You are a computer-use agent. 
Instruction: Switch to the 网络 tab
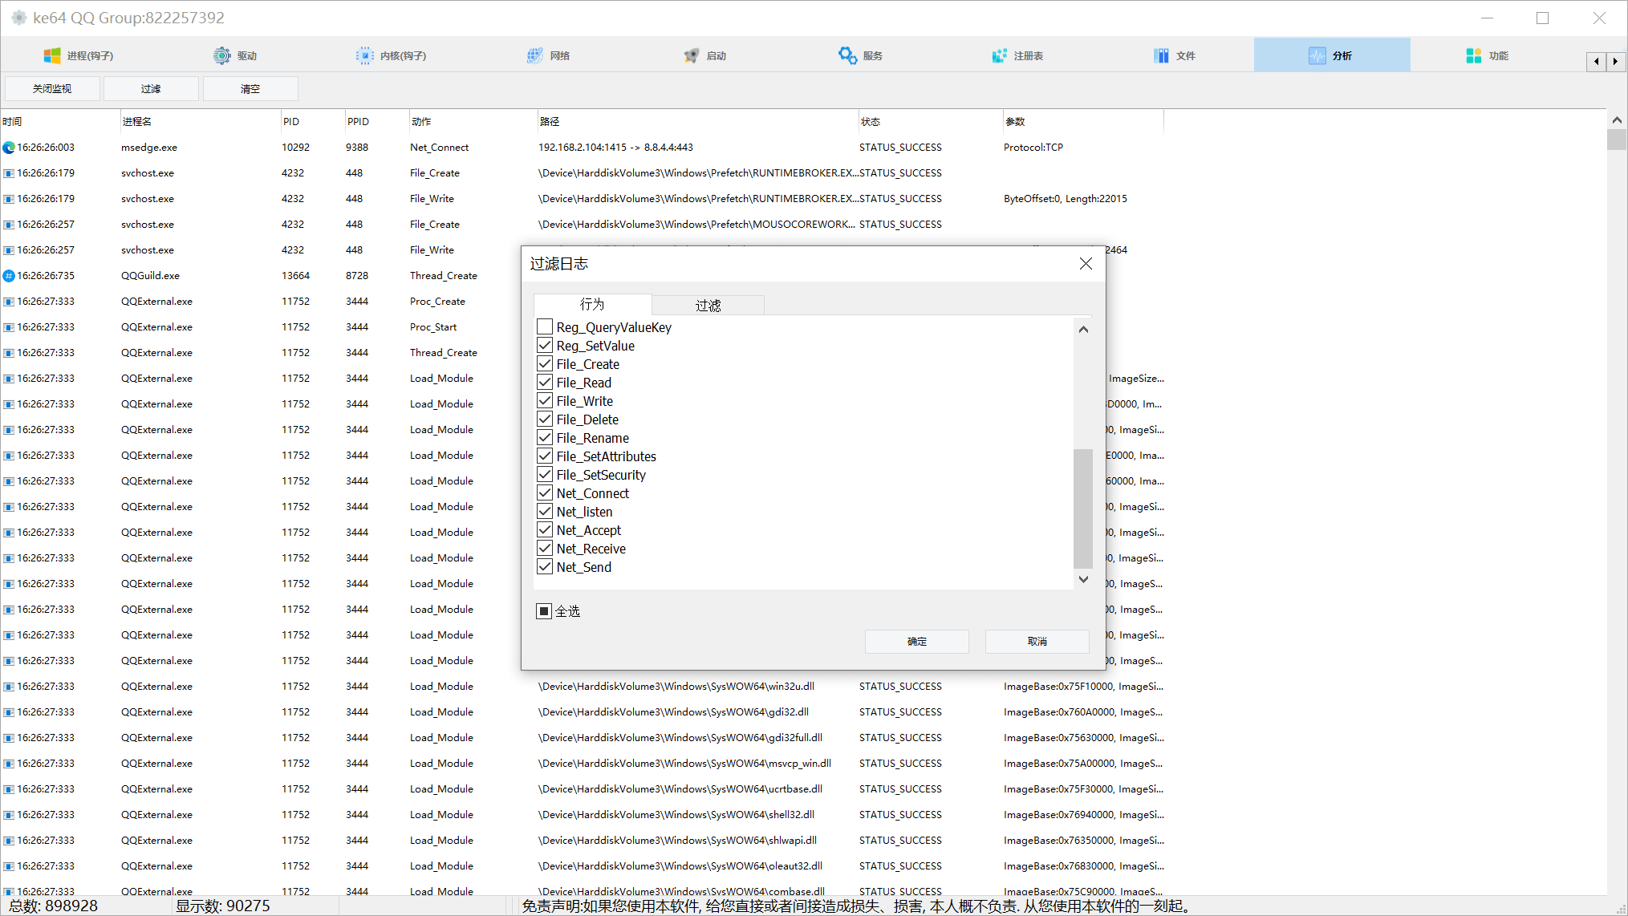coord(548,55)
